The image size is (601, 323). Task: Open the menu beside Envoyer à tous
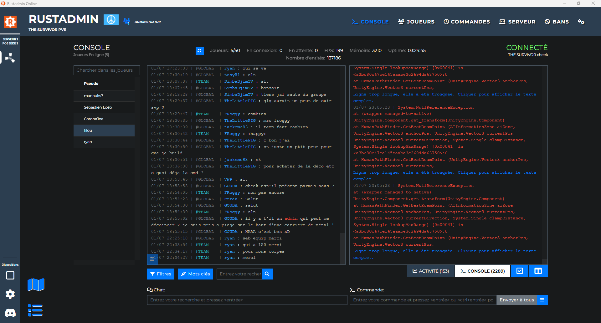coord(542,300)
